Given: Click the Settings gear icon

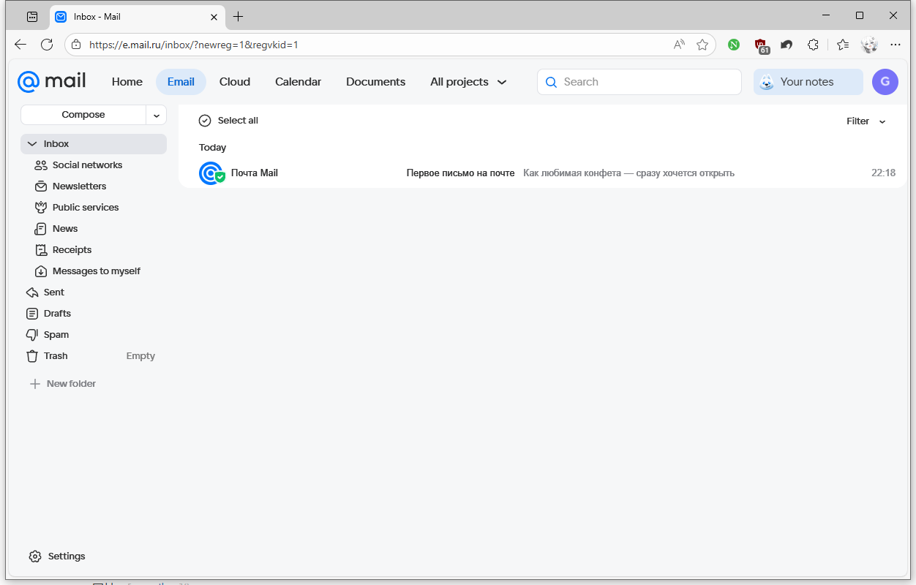Looking at the screenshot, I should point(35,556).
